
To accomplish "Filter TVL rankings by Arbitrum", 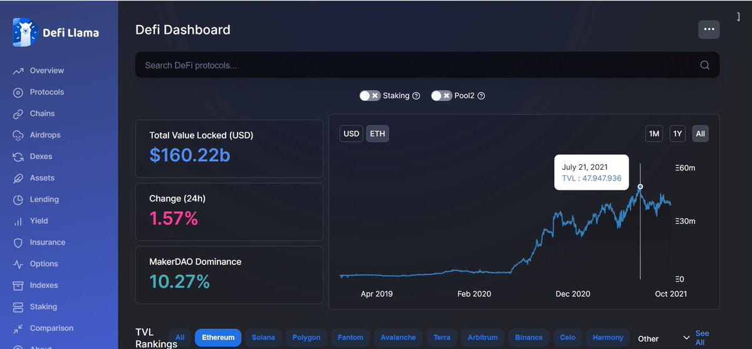I will pyautogui.click(x=484, y=338).
